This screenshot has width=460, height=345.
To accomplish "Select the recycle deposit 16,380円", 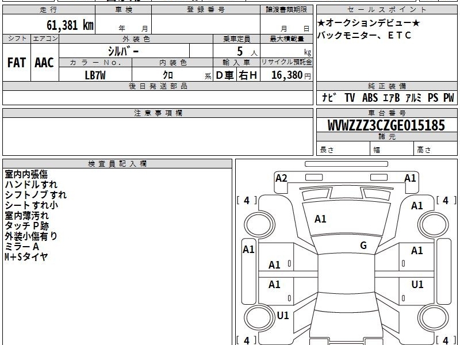I will [291, 75].
